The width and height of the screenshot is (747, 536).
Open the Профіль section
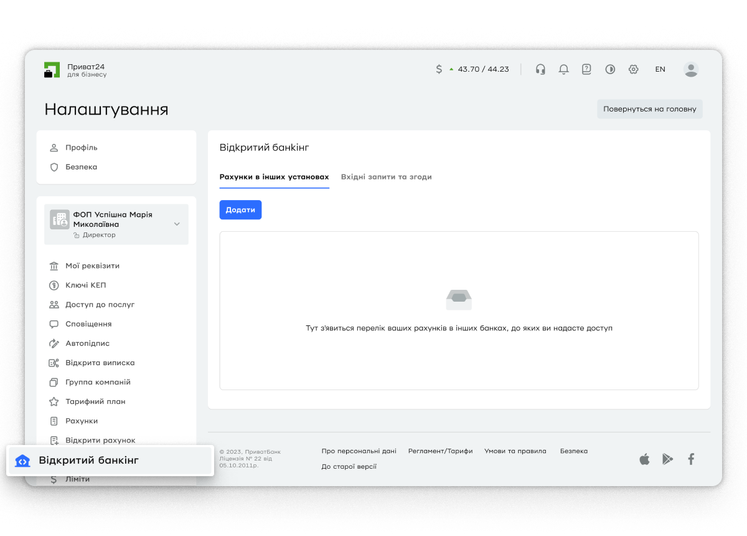tap(82, 148)
